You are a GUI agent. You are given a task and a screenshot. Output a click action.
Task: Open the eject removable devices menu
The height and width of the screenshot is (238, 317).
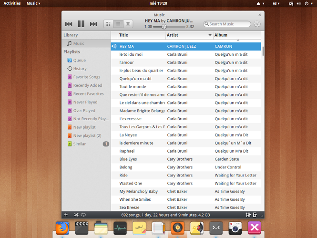(x=260, y=3)
